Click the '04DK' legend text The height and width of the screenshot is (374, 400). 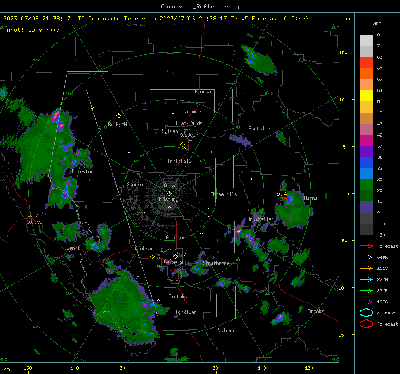coord(382,257)
